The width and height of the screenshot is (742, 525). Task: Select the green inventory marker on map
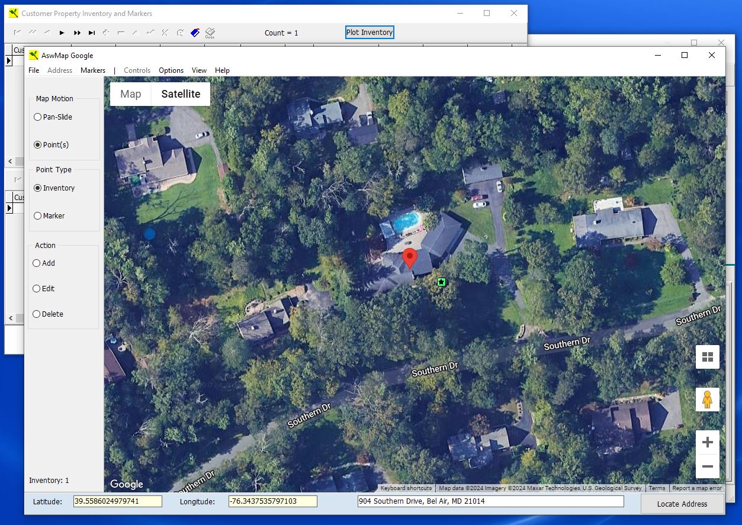441,282
